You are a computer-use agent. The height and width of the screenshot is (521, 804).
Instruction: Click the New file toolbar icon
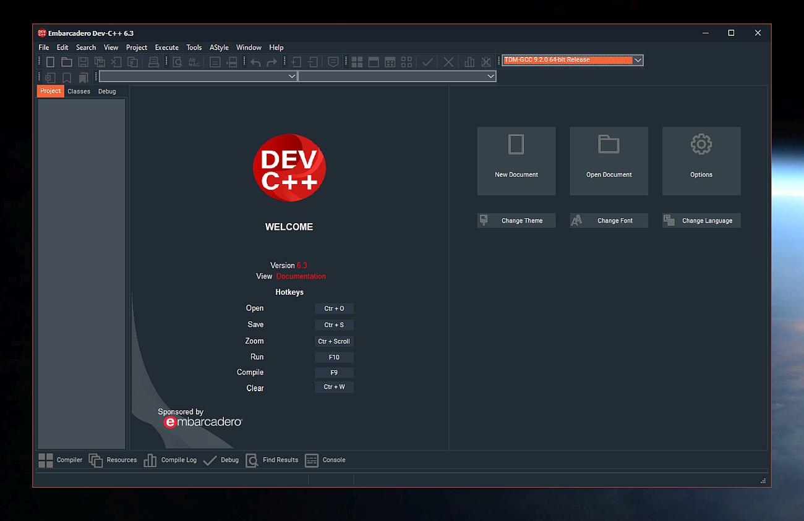(x=50, y=62)
